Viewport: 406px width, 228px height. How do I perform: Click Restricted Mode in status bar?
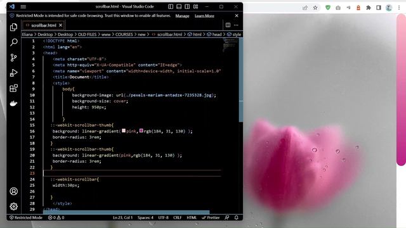tap(26, 218)
